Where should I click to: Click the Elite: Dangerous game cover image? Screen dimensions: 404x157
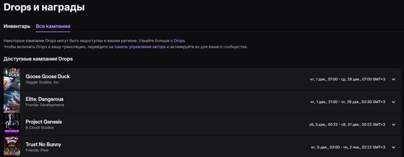12,101
